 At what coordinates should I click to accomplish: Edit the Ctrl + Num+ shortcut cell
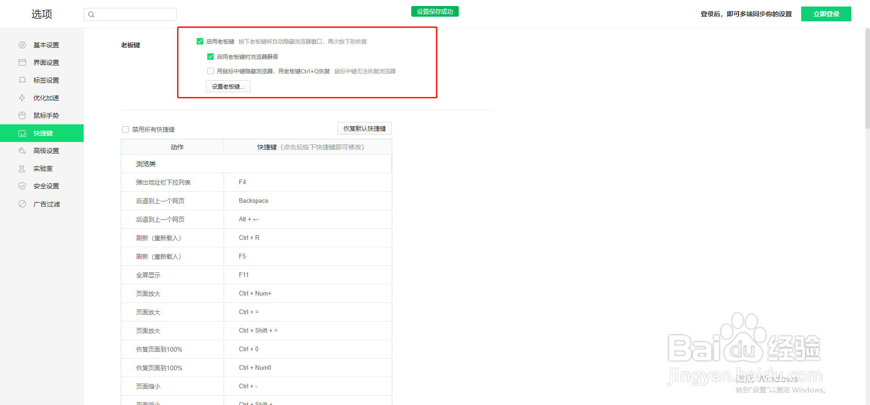click(x=308, y=293)
